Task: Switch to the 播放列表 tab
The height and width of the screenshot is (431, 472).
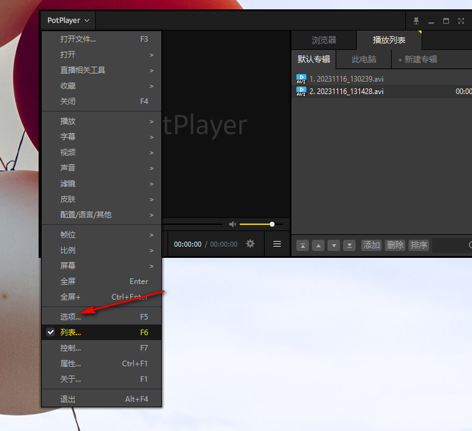Action: coord(389,40)
